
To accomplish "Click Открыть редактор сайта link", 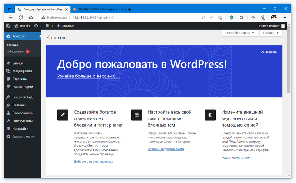I will [165, 149].
